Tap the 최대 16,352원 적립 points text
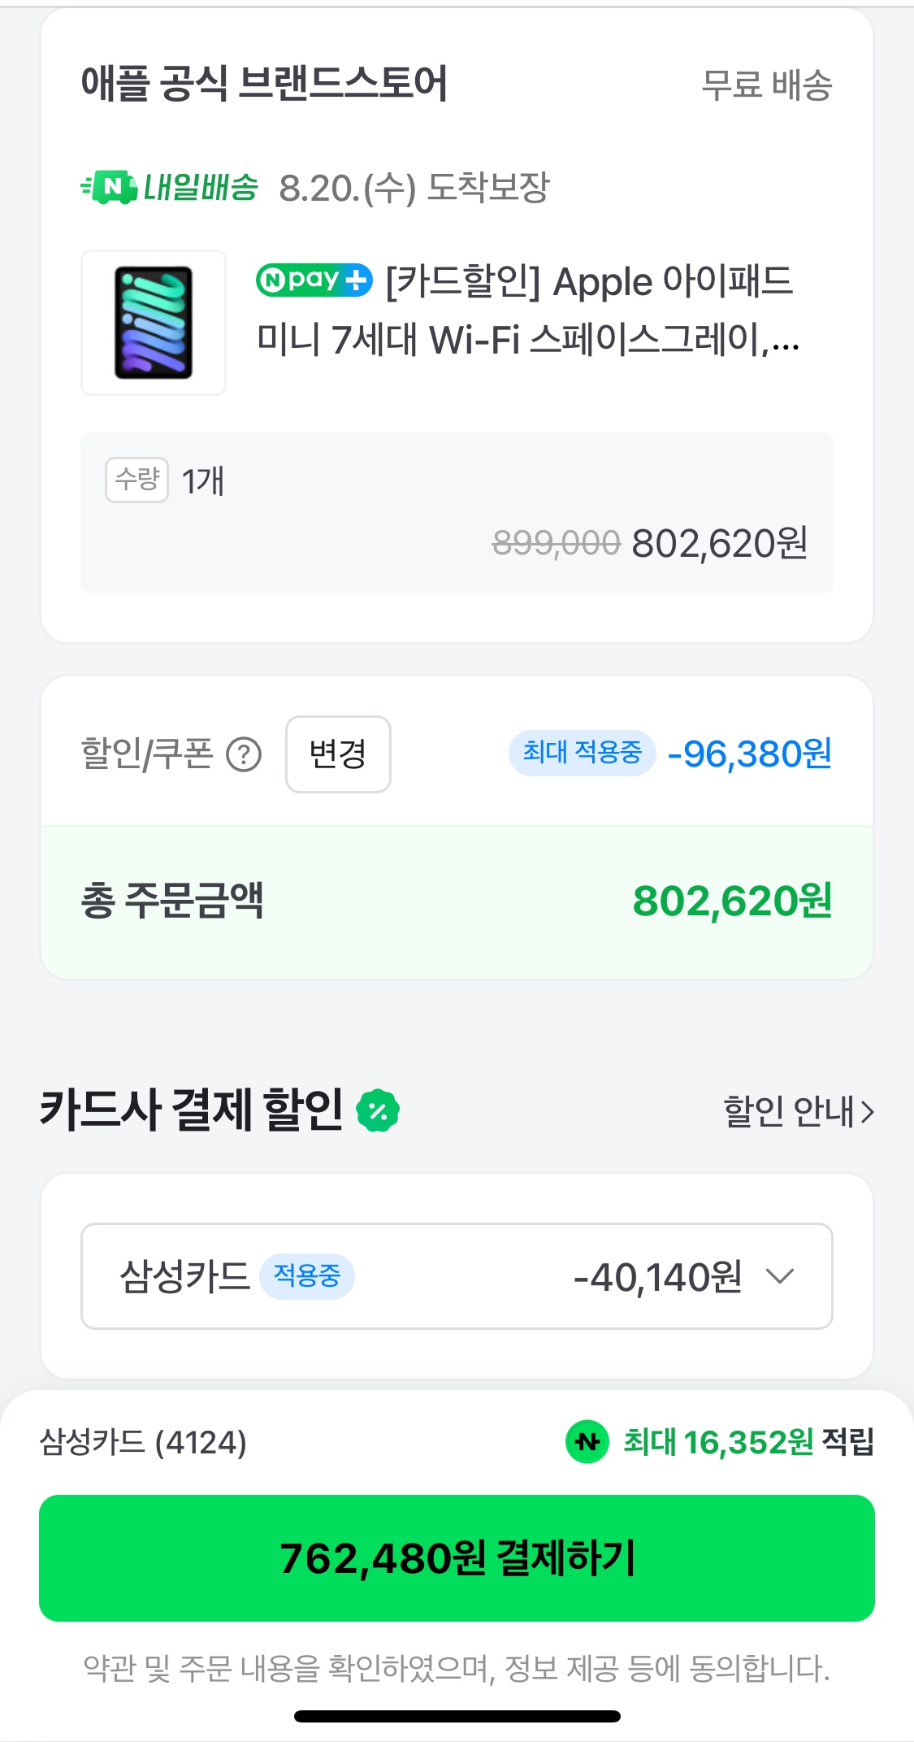This screenshot has height=1742, width=914. click(x=747, y=1442)
